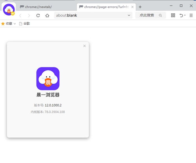Image resolution: width=196 pixels, height=163 pixels.
Task: Go back to previous page
Action: coord(20,16)
